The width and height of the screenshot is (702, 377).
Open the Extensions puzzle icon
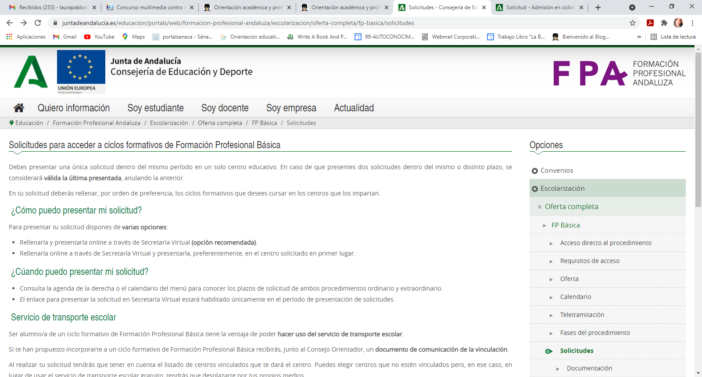click(x=664, y=23)
